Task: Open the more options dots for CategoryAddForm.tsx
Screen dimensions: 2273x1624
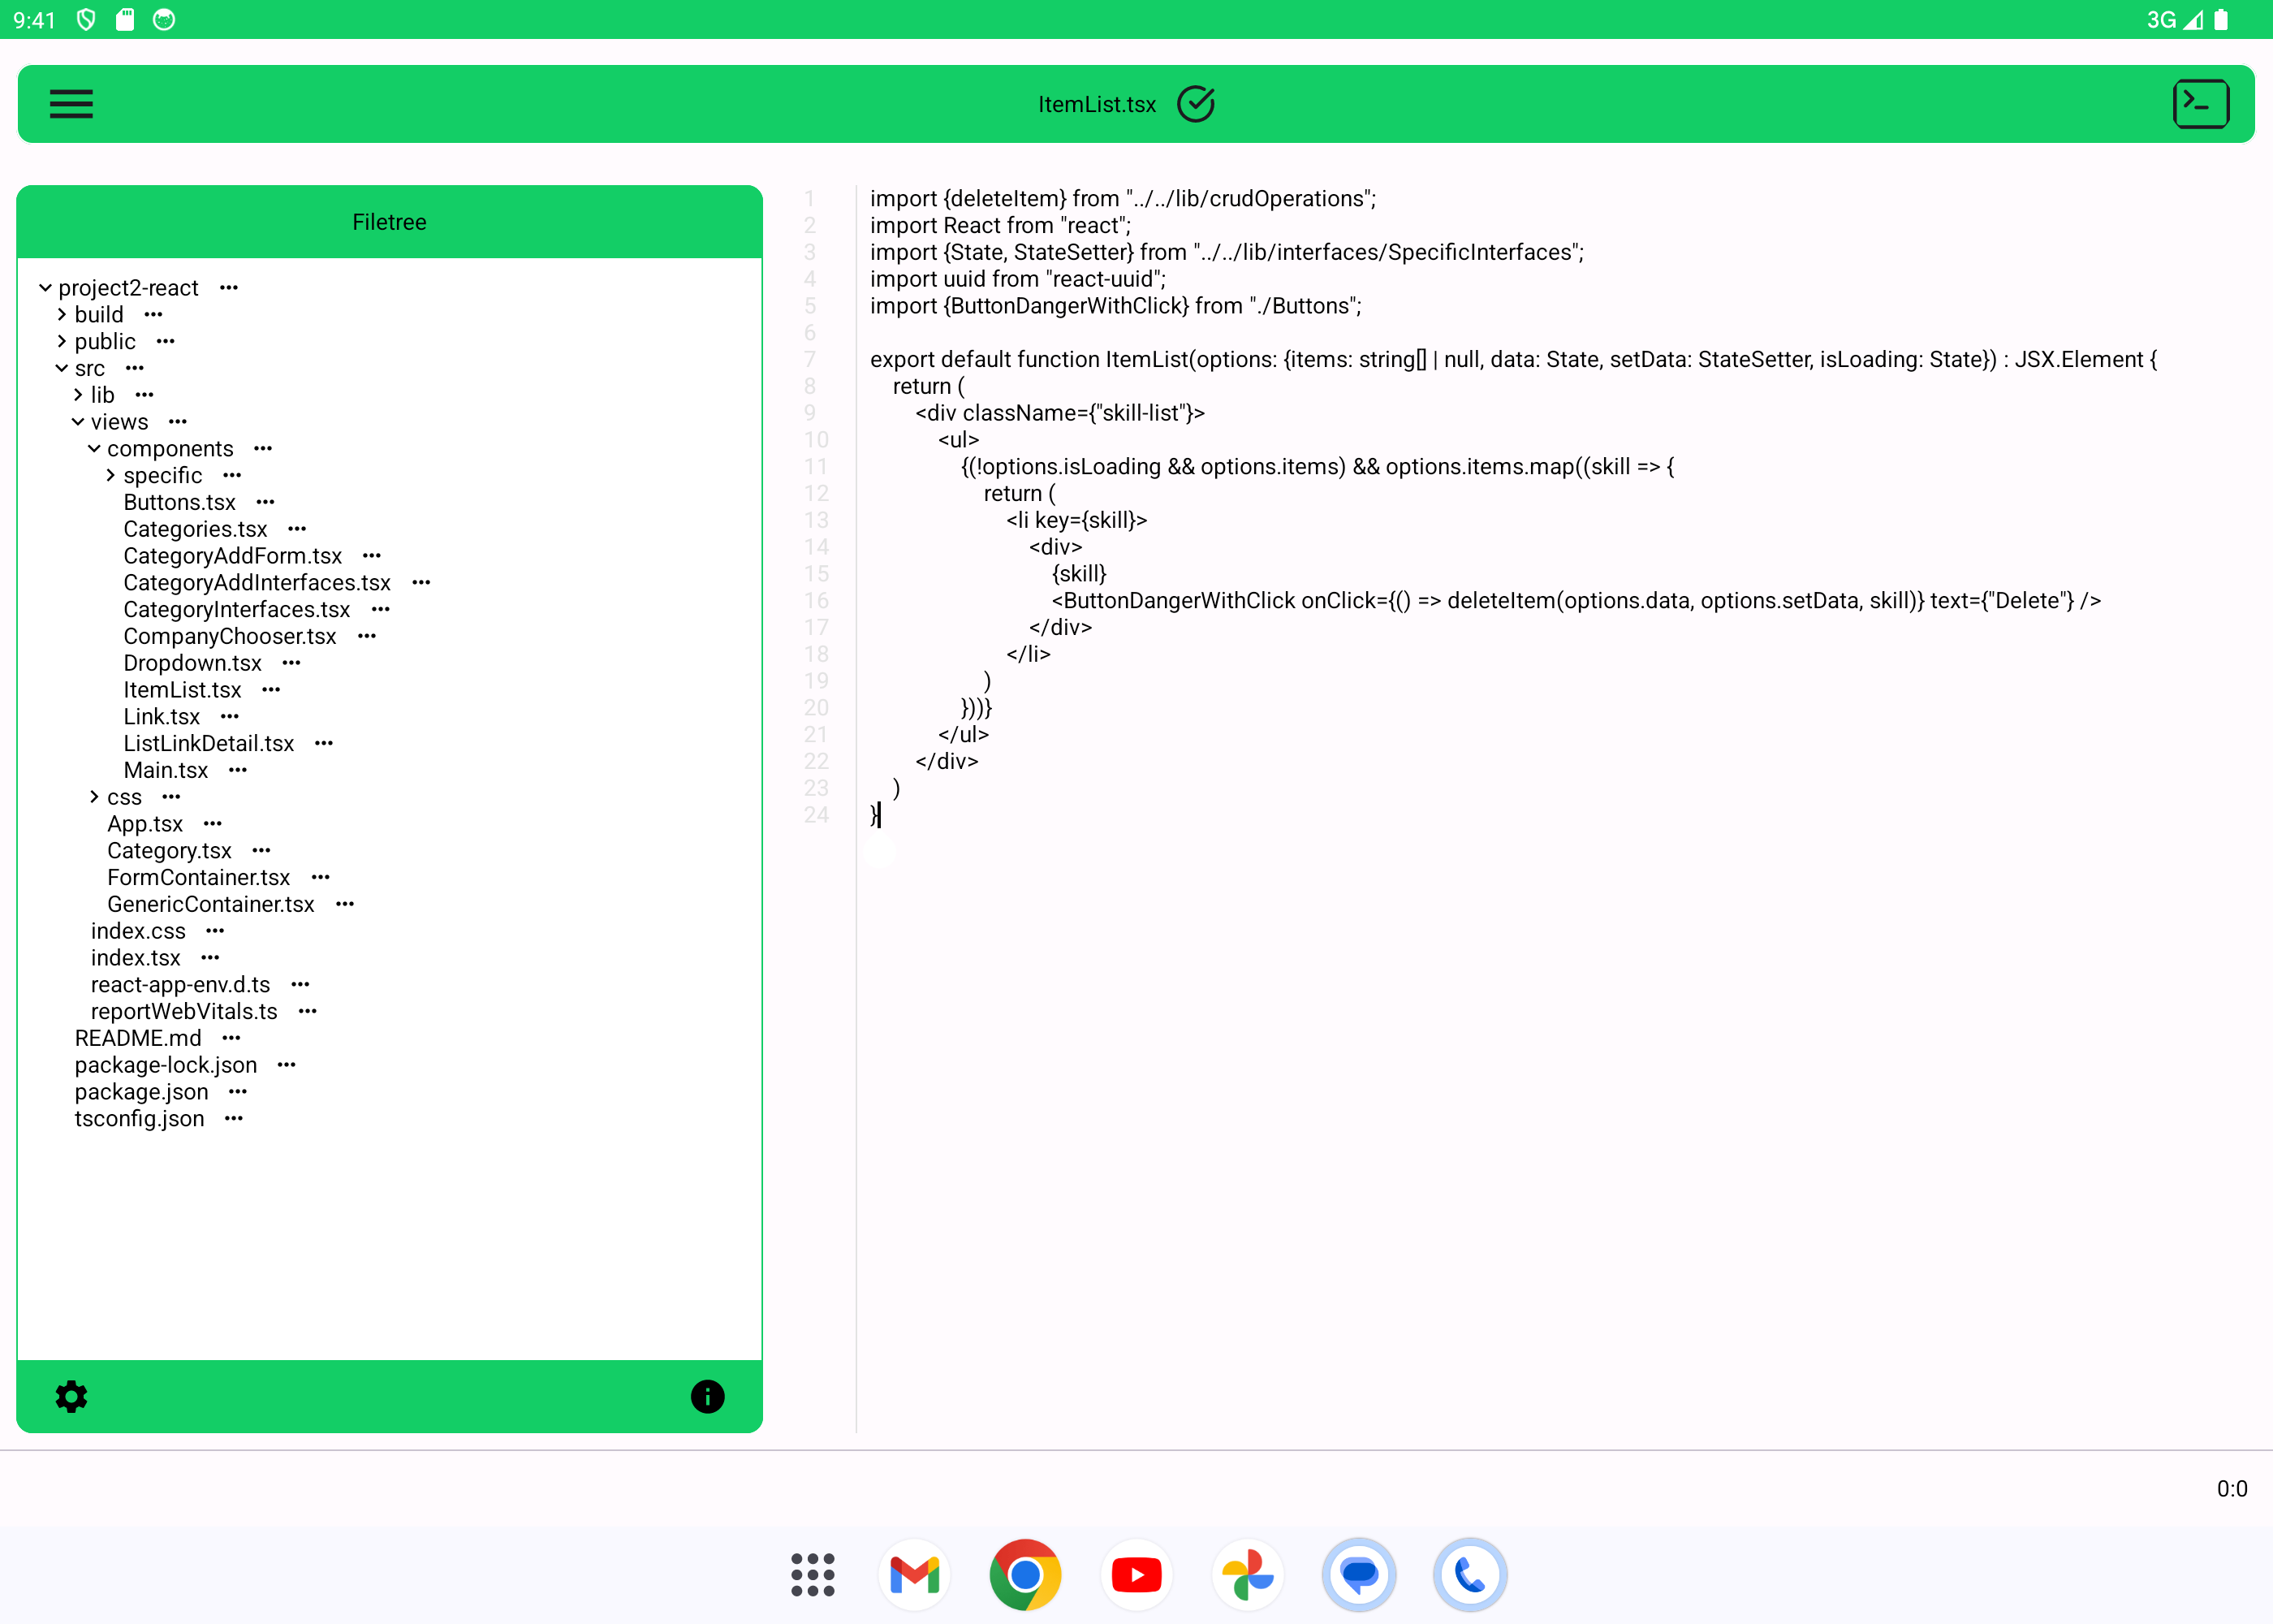Action: (372, 556)
